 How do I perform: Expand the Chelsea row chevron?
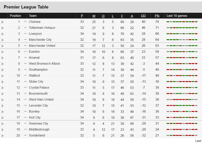(x=2, y=22)
